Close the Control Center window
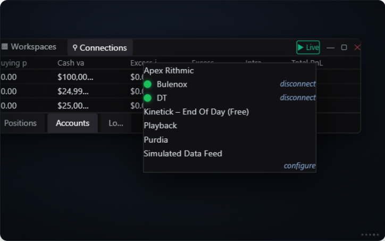 click(357, 47)
